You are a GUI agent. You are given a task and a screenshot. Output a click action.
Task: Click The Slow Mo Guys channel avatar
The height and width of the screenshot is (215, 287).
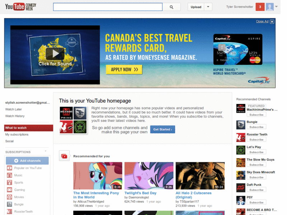(241, 163)
